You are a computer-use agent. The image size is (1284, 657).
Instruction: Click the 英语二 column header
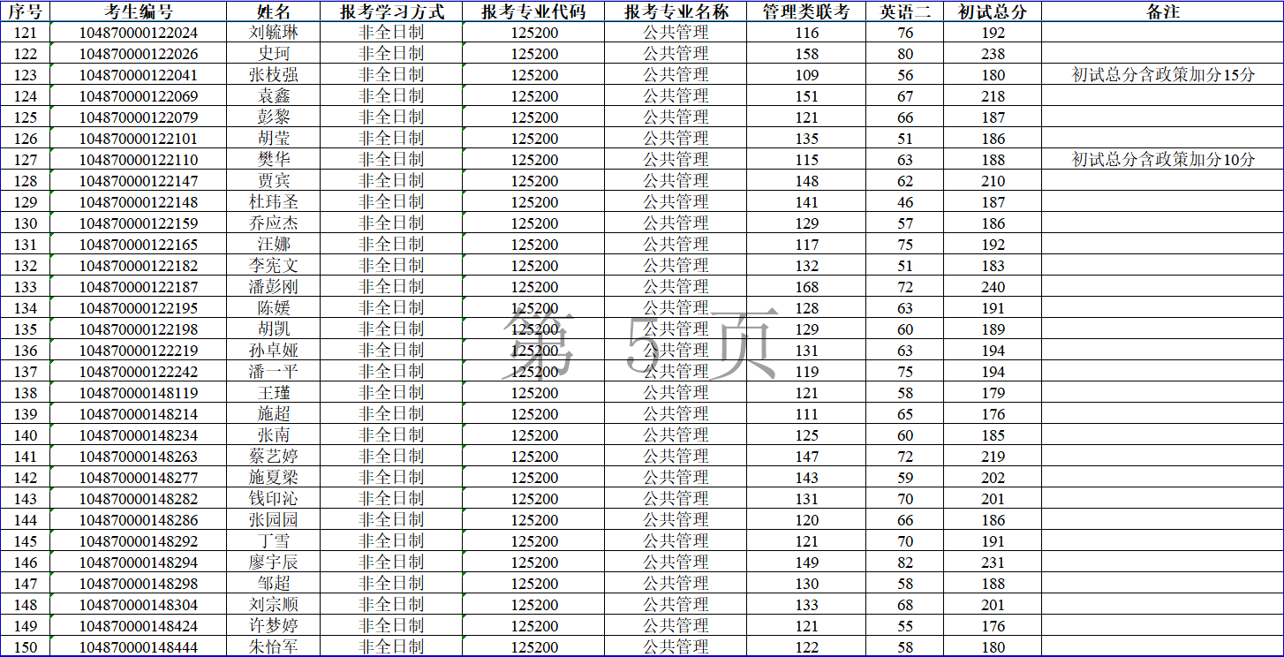[905, 11]
